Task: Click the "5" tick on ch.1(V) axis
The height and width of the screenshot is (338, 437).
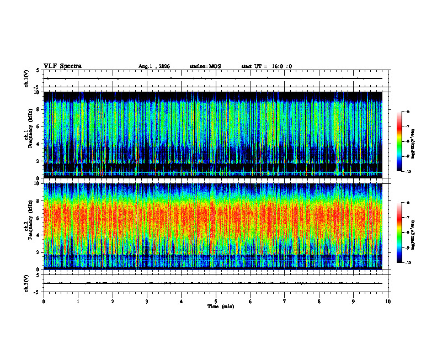Action: pyautogui.click(x=38, y=70)
